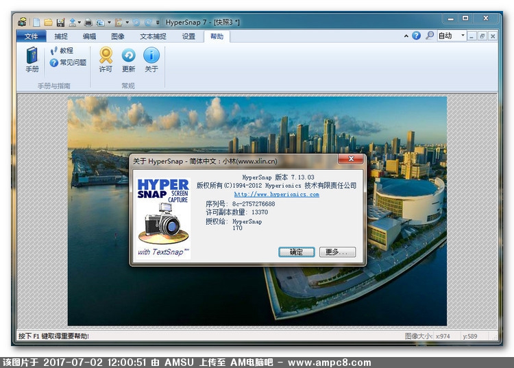Image resolution: width=514 pixels, height=368 pixels.
Task: Click the HyperSnap 版本 7.13.03 version text
Action: pos(278,177)
